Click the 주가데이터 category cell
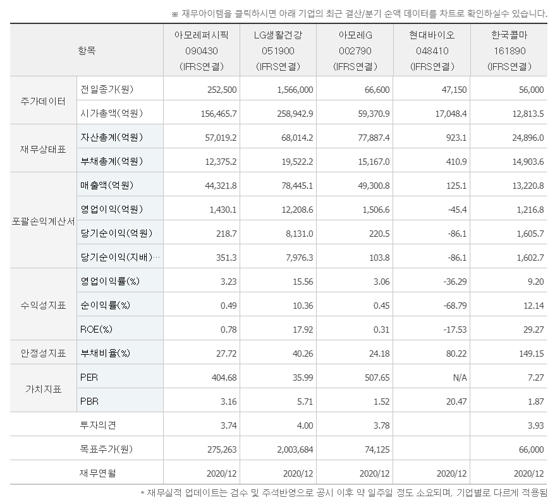The width and height of the screenshot is (555, 500). coord(43,102)
